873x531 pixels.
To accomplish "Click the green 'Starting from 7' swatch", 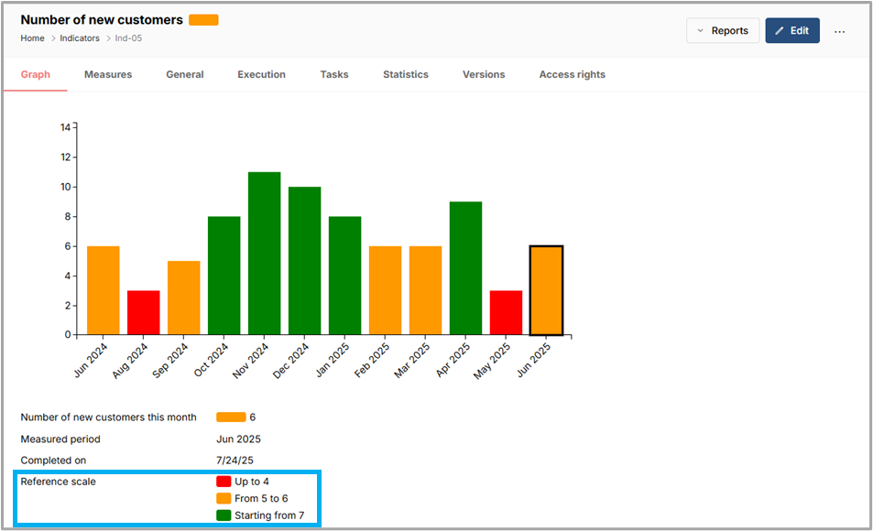I will 224,515.
